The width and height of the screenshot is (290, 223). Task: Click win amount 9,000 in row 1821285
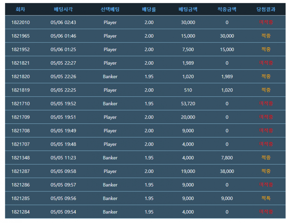pos(227,198)
